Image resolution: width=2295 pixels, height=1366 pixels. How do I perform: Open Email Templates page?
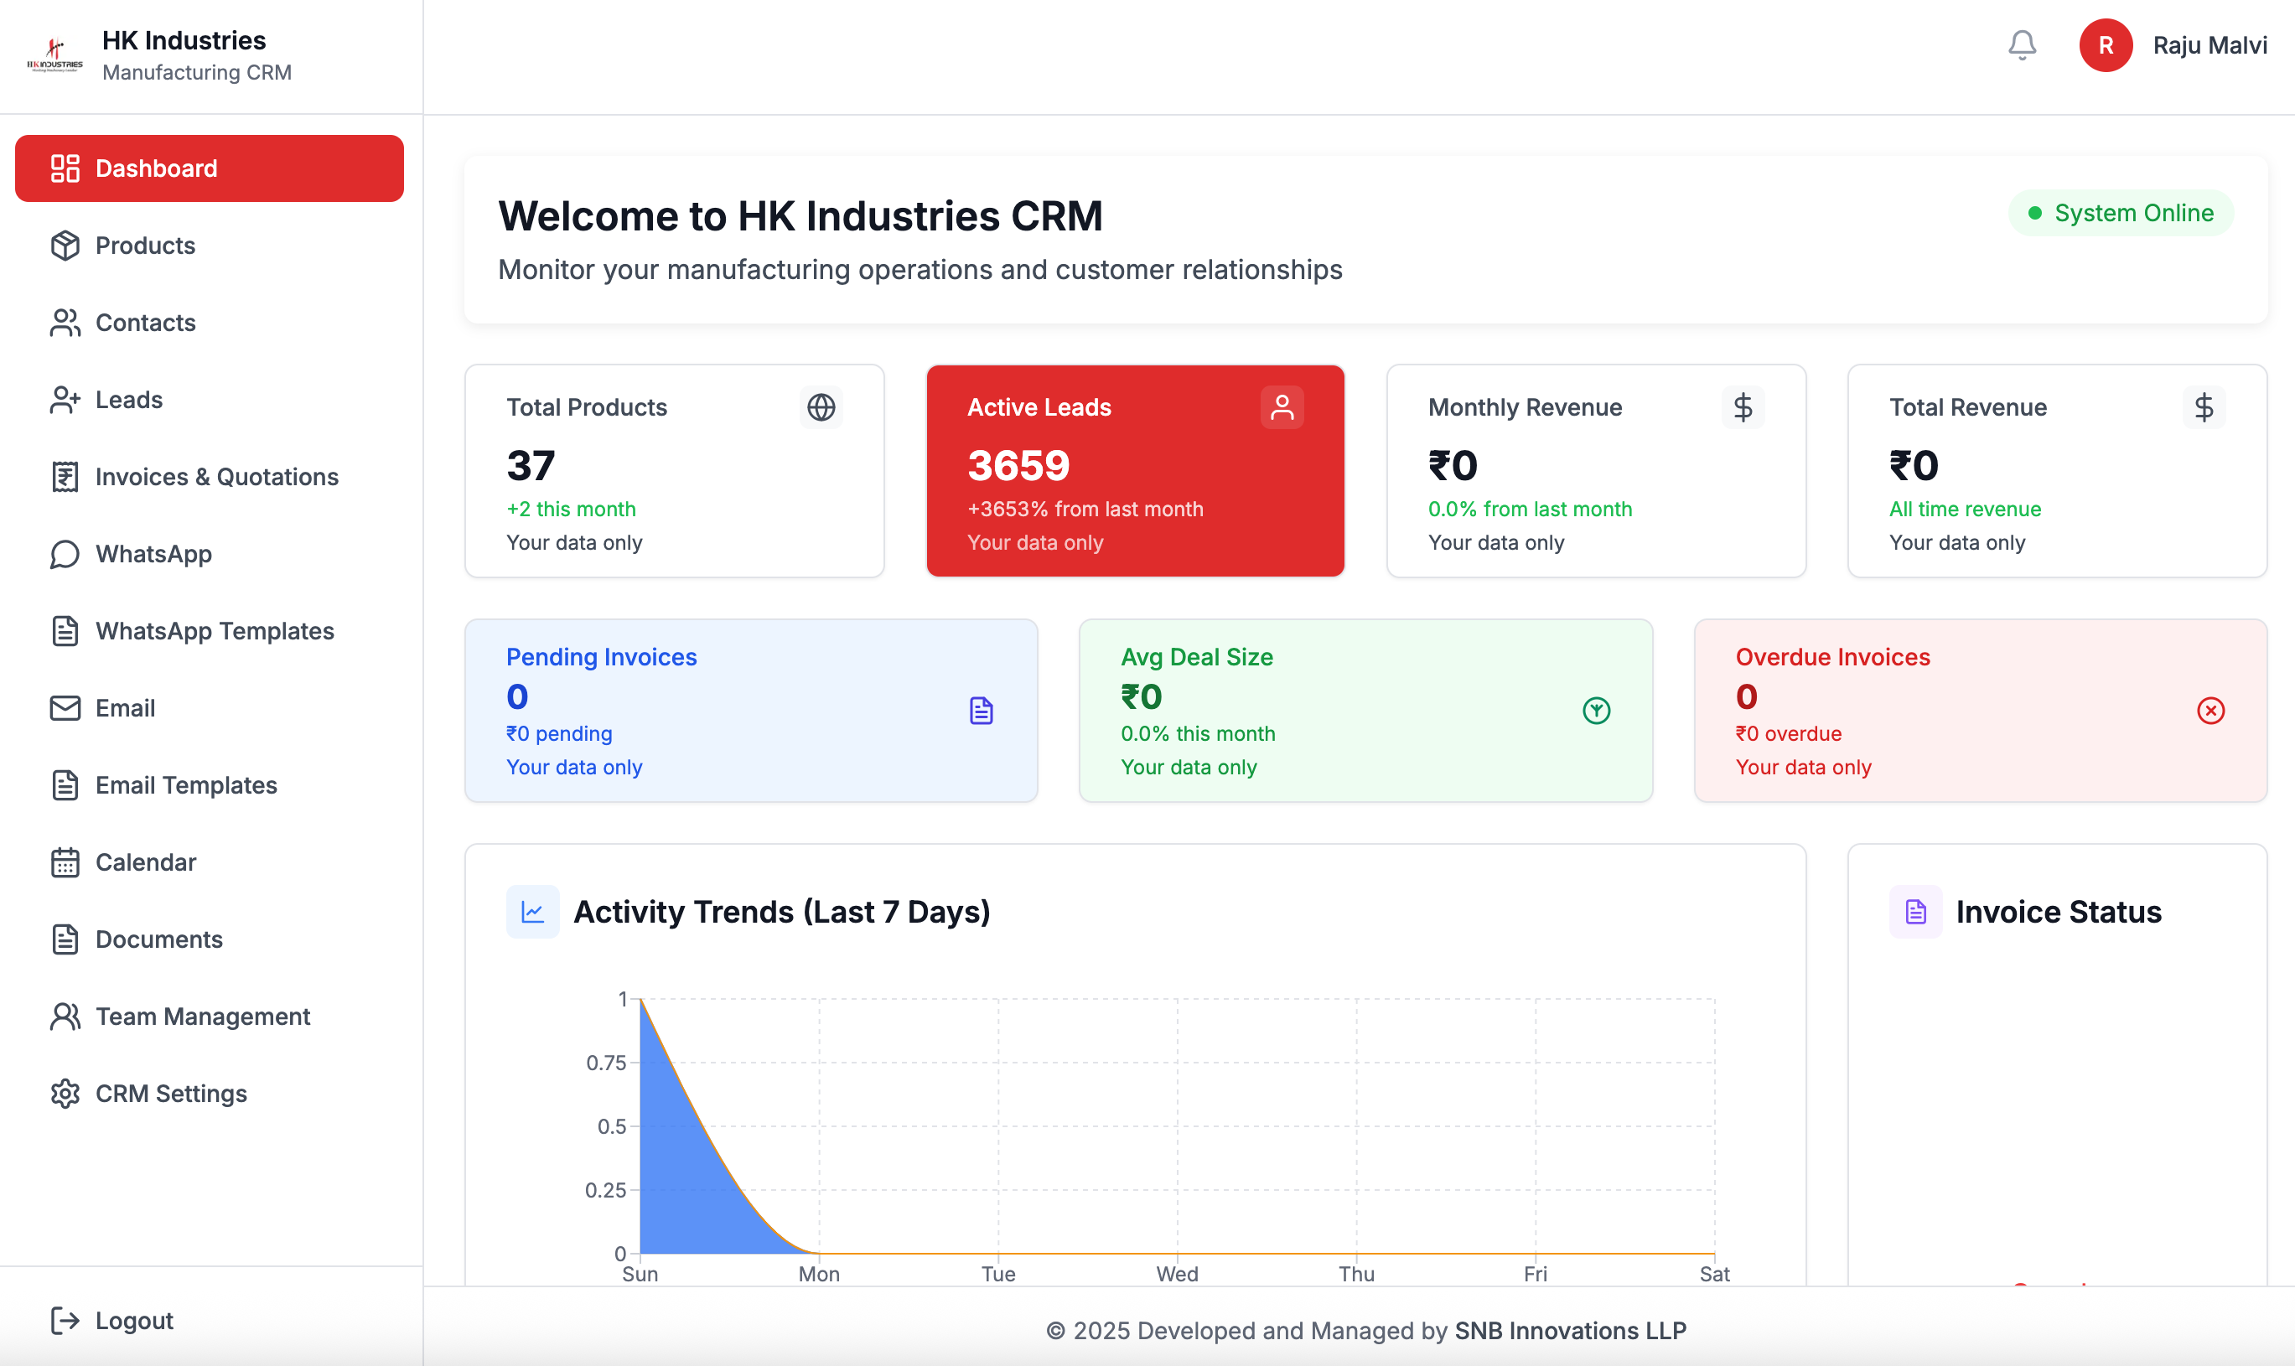coord(209,785)
